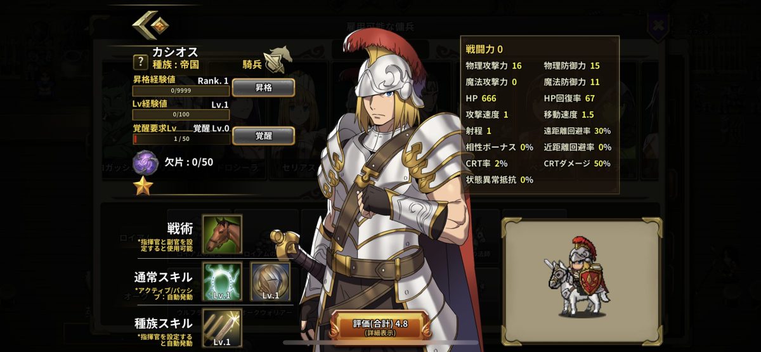Click the promotion experience 0/9999 bar
761x352 pixels.
click(181, 91)
